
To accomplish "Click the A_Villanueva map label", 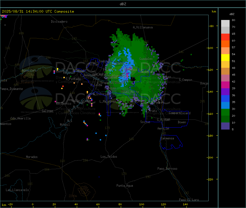I will [143, 27].
